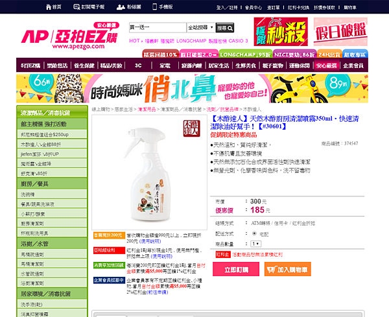Open sidebar item jiefen潔芬 8折UP
389x317 pixels.
(x=52, y=154)
